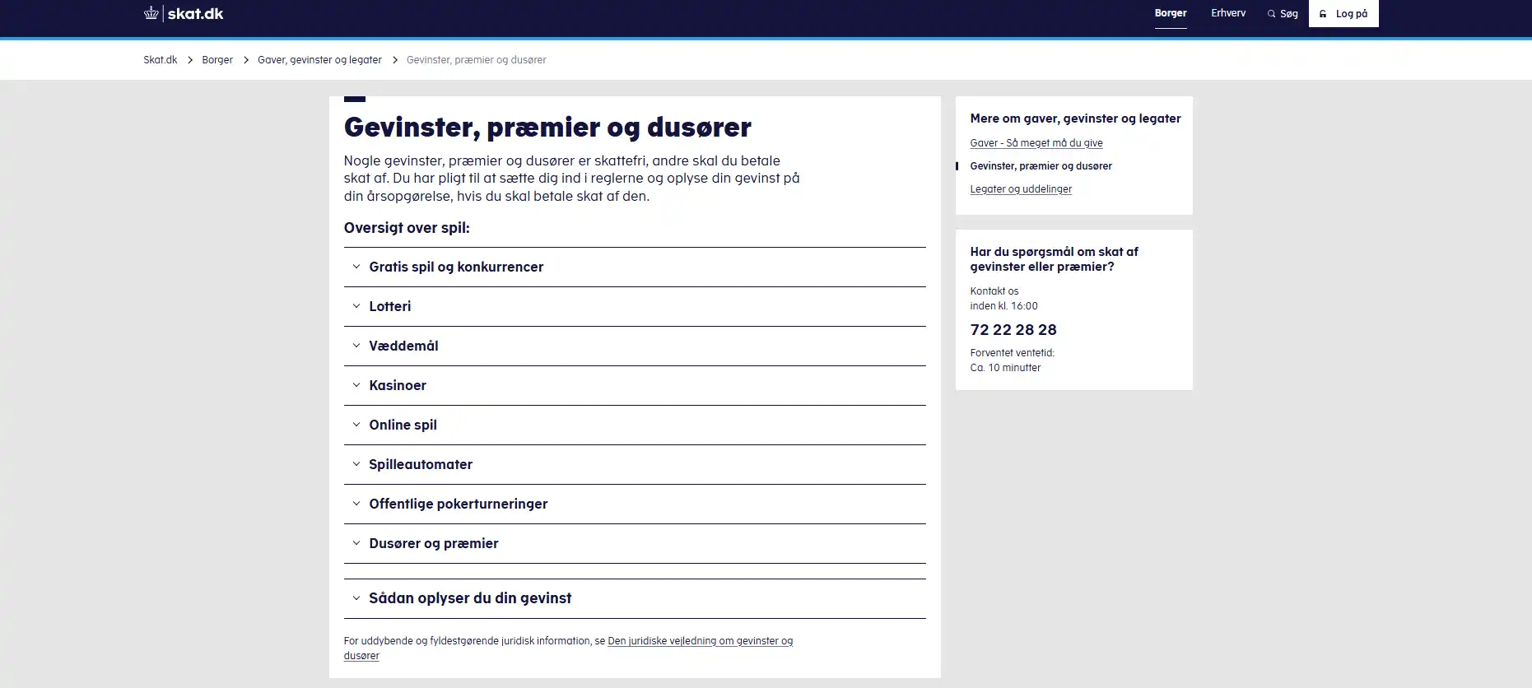The image size is (1532, 688).
Task: Expand the Online spil section
Action: pos(635,425)
